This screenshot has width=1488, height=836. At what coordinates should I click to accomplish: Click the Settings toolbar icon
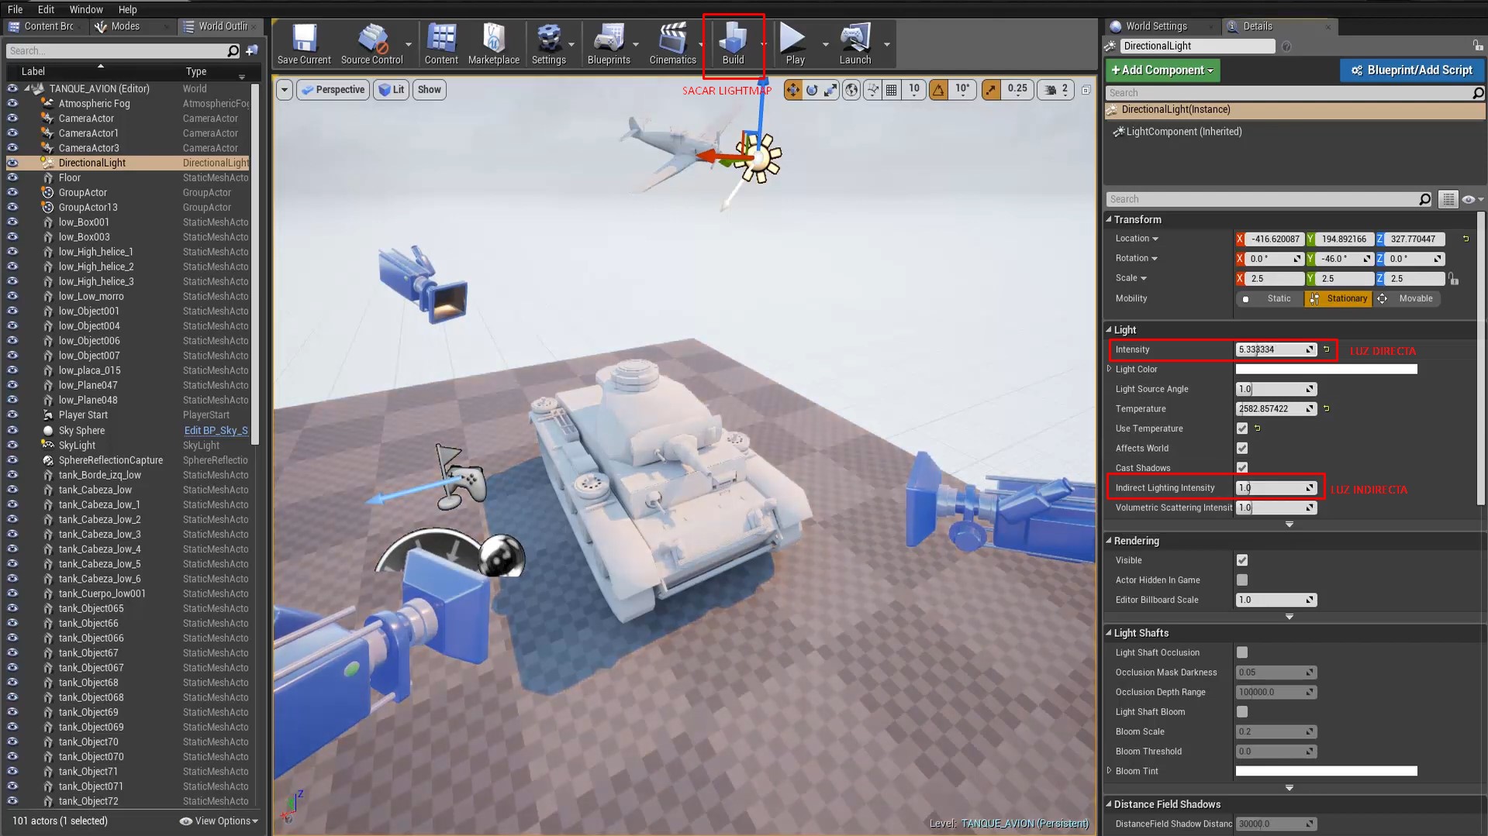[x=549, y=44]
